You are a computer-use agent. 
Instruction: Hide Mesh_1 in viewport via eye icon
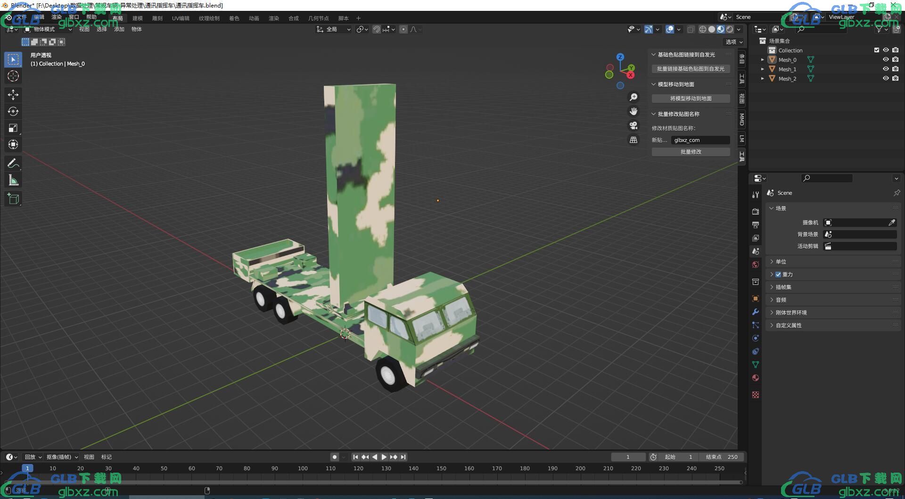pyautogui.click(x=886, y=69)
